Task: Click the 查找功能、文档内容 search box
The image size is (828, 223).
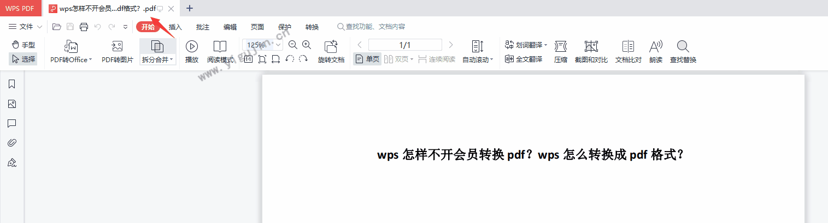Action: tap(371, 27)
